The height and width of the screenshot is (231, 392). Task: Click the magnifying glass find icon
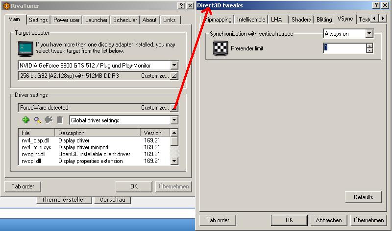37,120
